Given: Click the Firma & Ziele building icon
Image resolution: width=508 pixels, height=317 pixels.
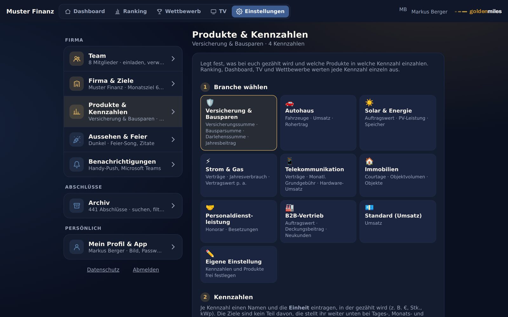Looking at the screenshot, I should 77,84.
